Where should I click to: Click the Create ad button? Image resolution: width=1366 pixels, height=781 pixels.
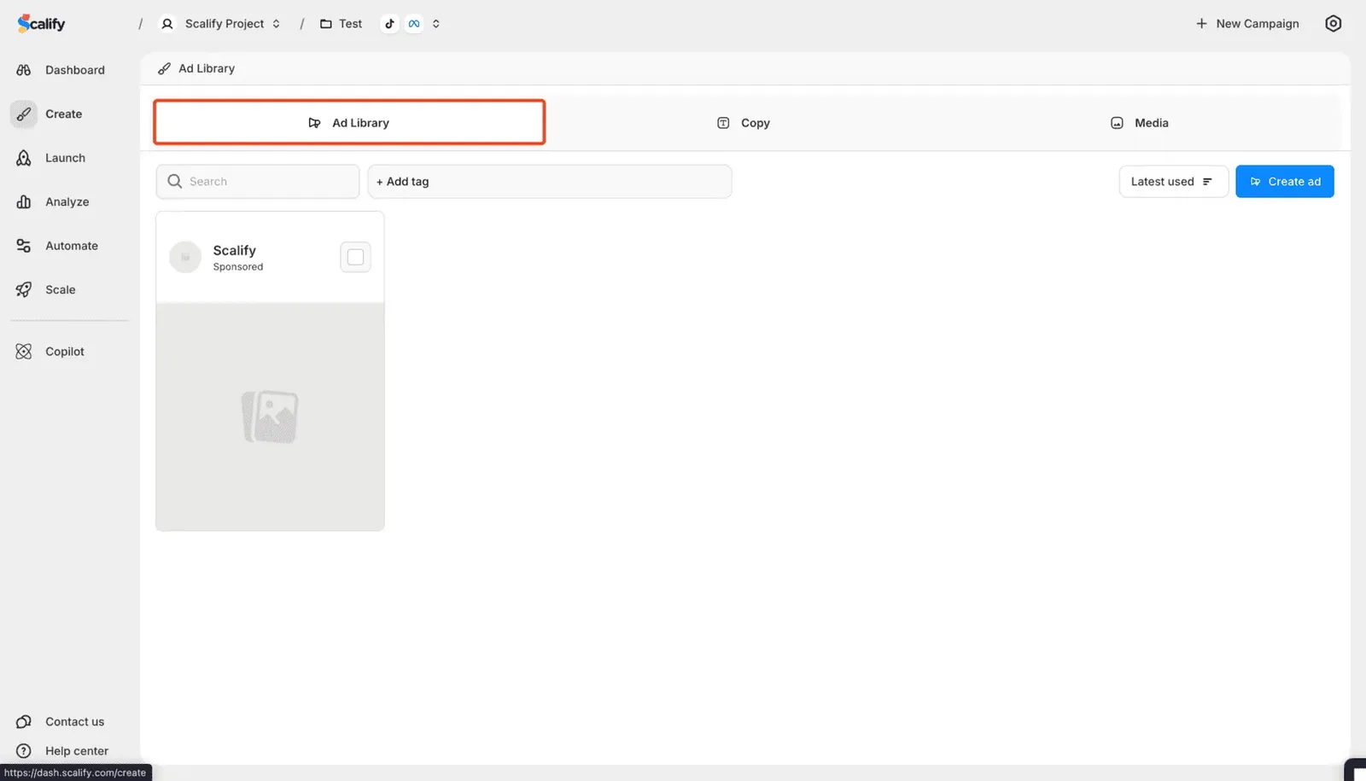click(1284, 181)
